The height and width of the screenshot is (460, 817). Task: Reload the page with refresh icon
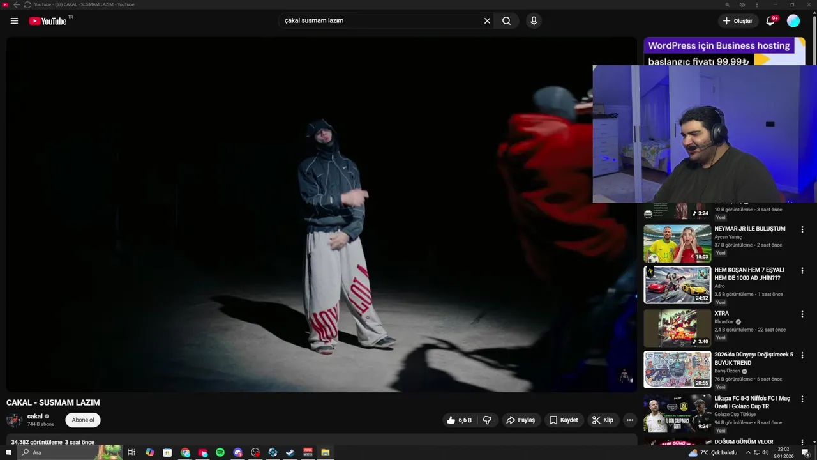coord(27,4)
